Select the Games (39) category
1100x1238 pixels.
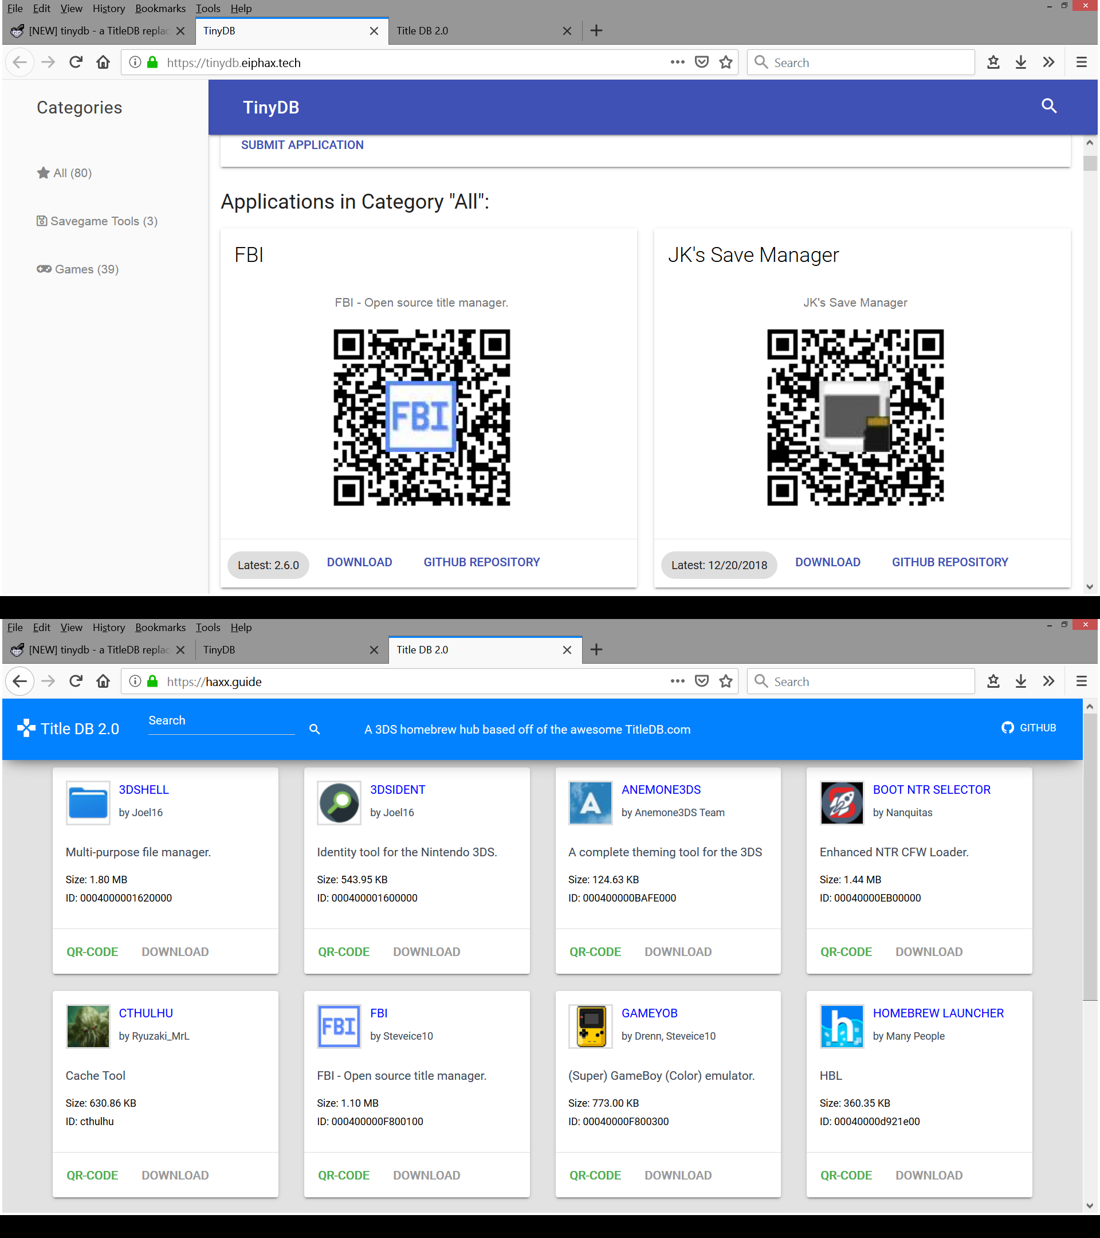[77, 269]
